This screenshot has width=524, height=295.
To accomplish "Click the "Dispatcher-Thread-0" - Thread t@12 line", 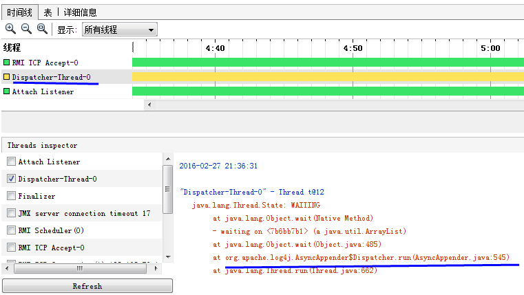I will [x=252, y=192].
